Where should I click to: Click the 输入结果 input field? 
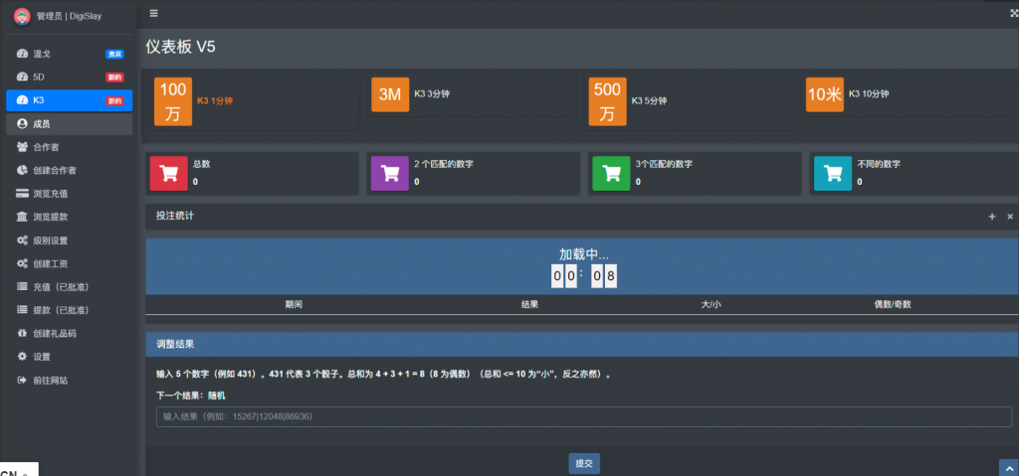coord(583,416)
